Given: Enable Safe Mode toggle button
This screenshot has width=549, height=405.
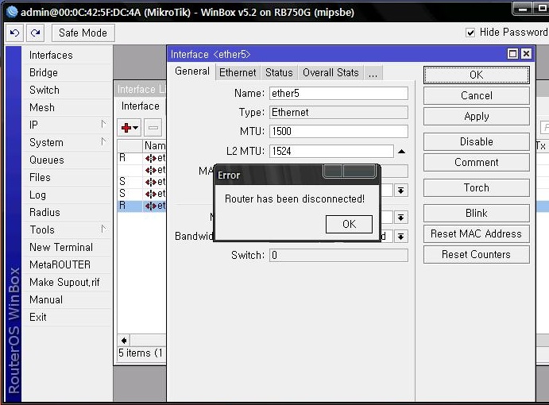Looking at the screenshot, I should tap(83, 33).
